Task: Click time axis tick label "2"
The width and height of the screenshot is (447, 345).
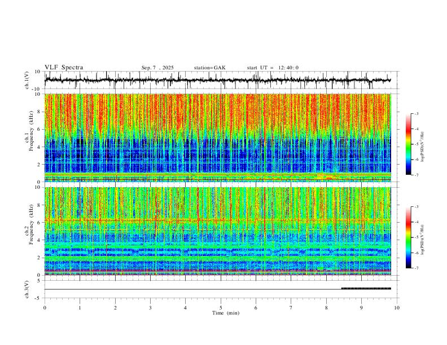Action: 115,308
